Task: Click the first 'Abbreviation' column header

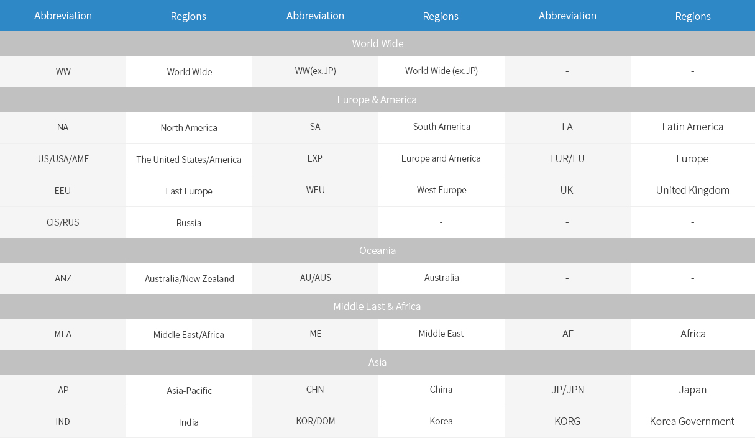Action: 63,16
